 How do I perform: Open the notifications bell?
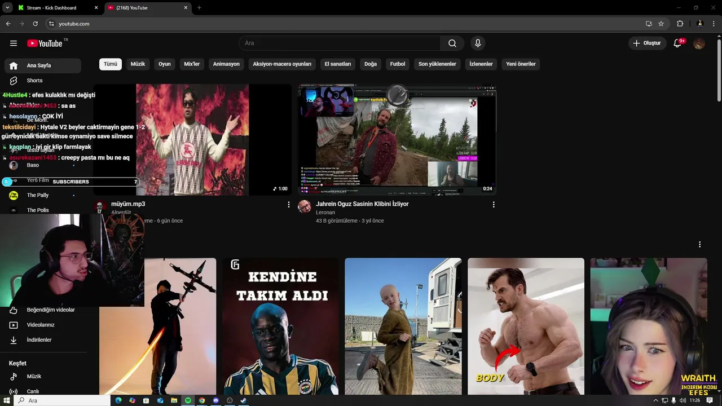click(x=677, y=43)
